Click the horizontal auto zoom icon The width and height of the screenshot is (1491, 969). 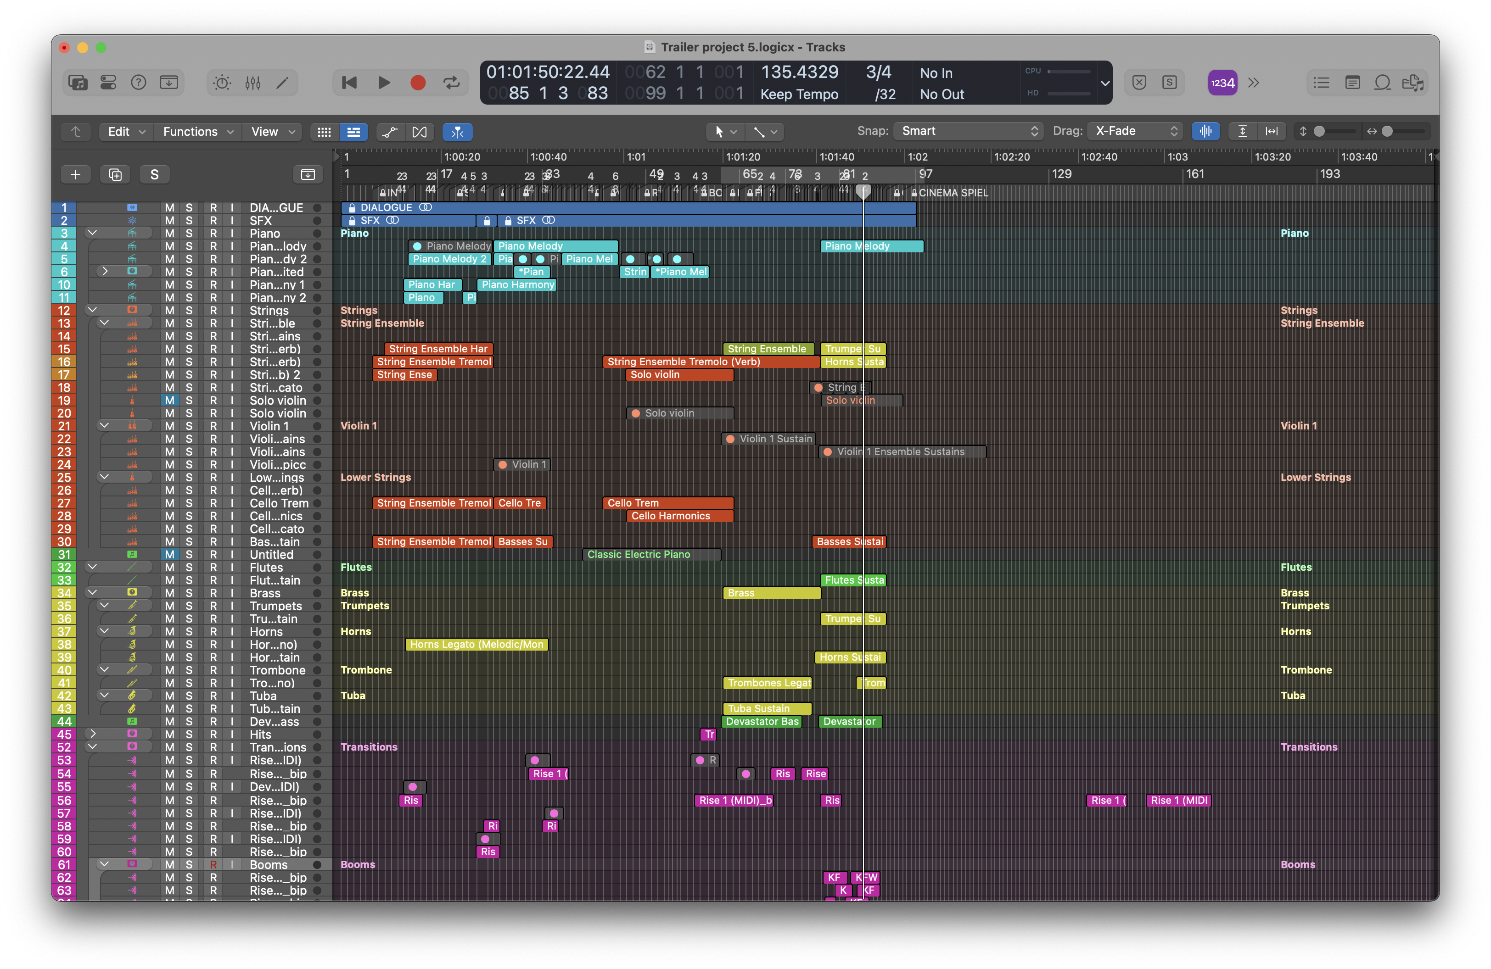[1272, 131]
